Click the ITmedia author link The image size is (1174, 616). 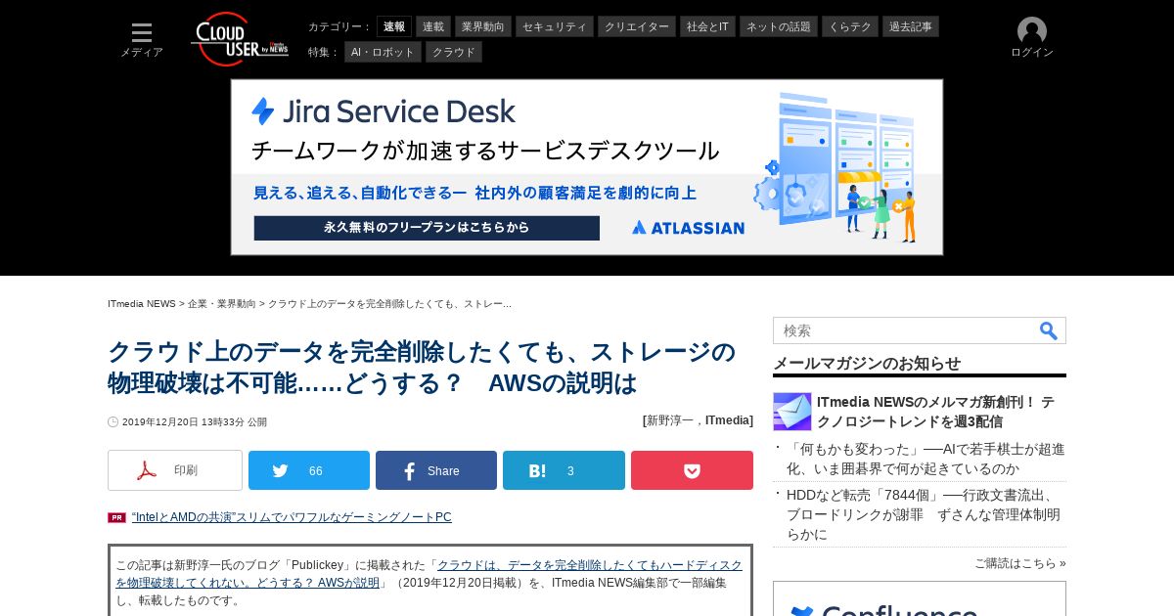729,420
